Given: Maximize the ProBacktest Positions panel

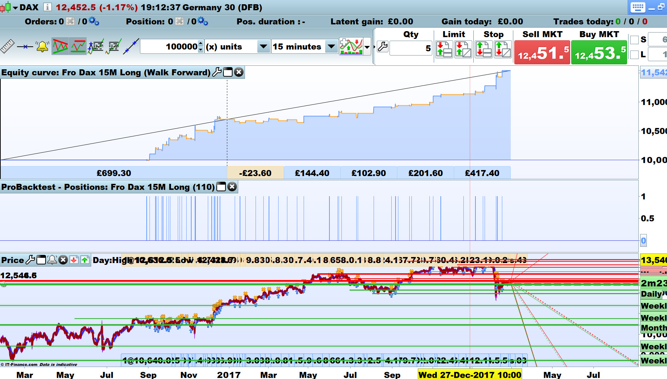Looking at the screenshot, I should 221,187.
